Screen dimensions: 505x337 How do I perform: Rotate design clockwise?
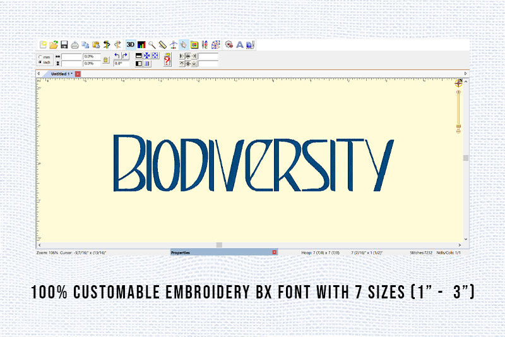[125, 56]
